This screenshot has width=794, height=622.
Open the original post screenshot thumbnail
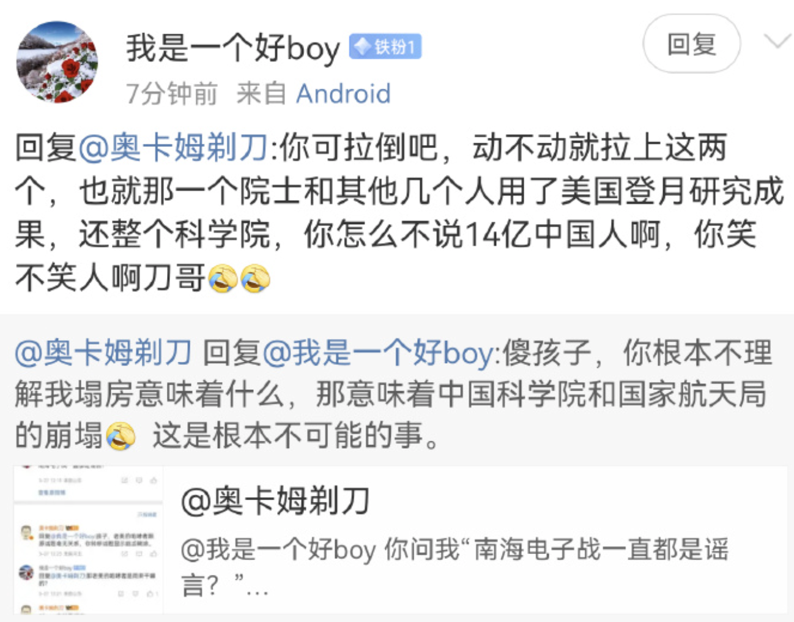tap(89, 539)
